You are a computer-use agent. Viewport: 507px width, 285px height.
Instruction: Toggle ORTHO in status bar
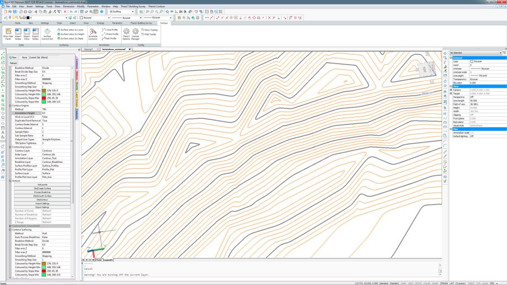coord(419,283)
